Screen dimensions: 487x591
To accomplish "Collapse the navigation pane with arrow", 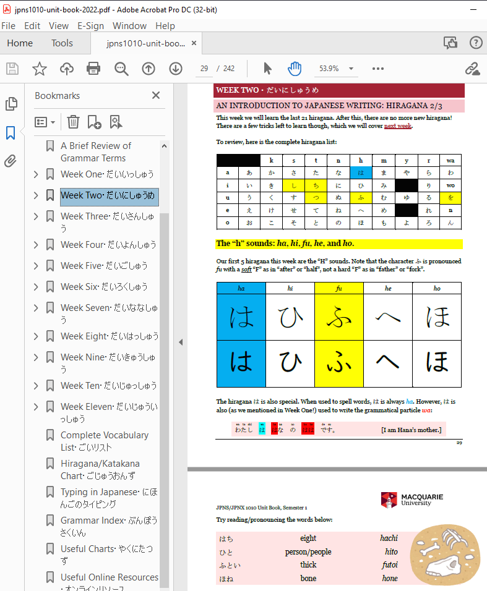I will 181,342.
